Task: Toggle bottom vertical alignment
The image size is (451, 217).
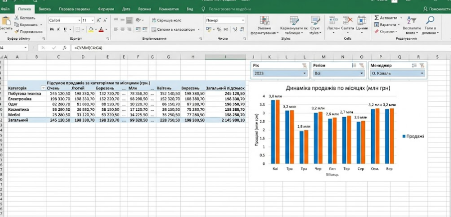Action: tap(129, 20)
